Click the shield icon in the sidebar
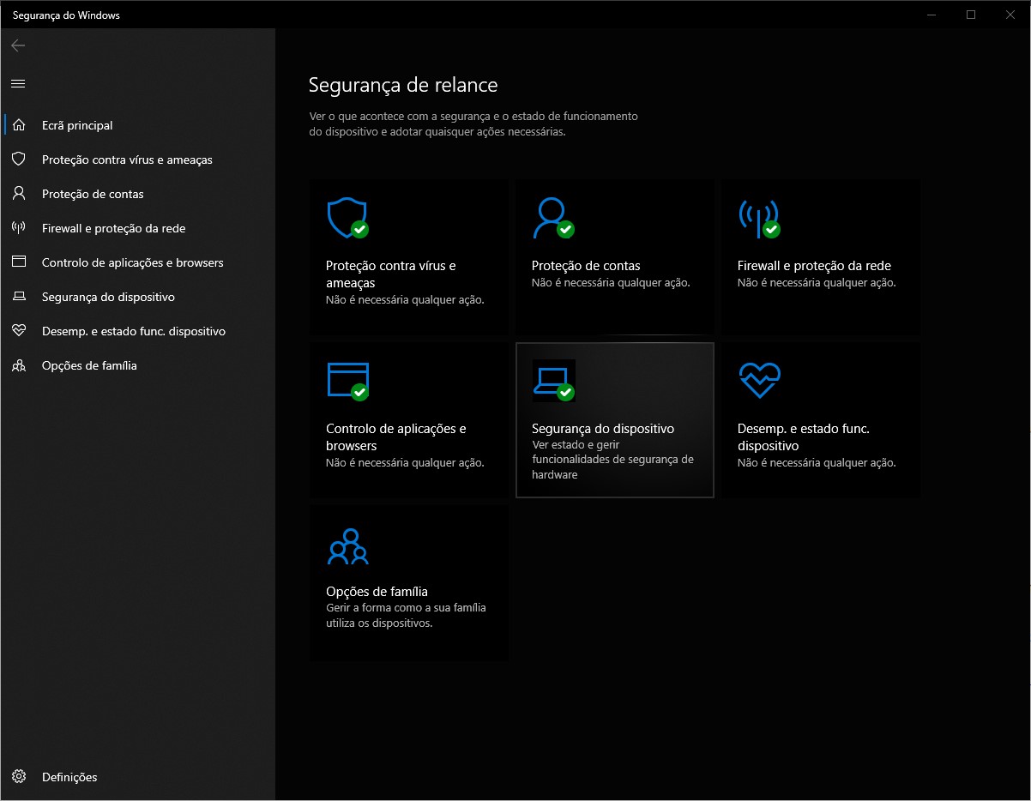Viewport: 1031px width, 801px height. (x=19, y=160)
